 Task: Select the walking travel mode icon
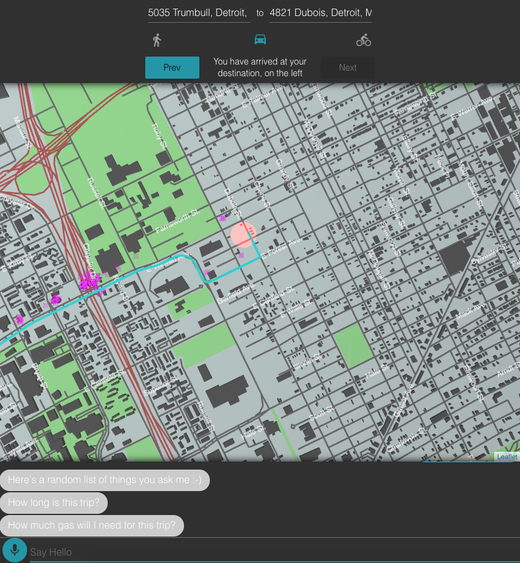coord(157,40)
